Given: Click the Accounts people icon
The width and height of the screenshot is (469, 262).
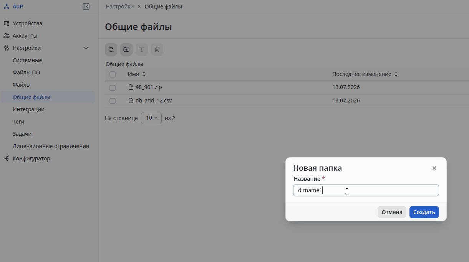Looking at the screenshot, I should point(7,36).
